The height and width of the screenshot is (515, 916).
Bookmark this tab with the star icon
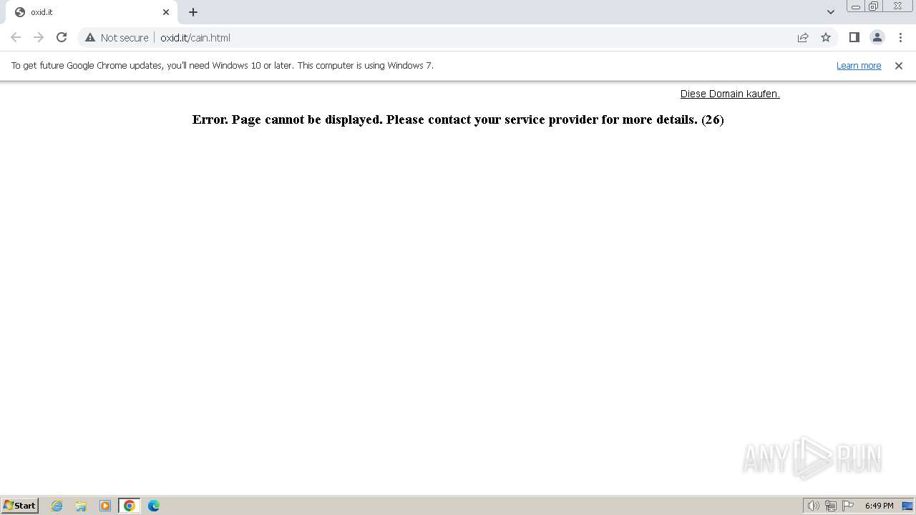pos(826,37)
